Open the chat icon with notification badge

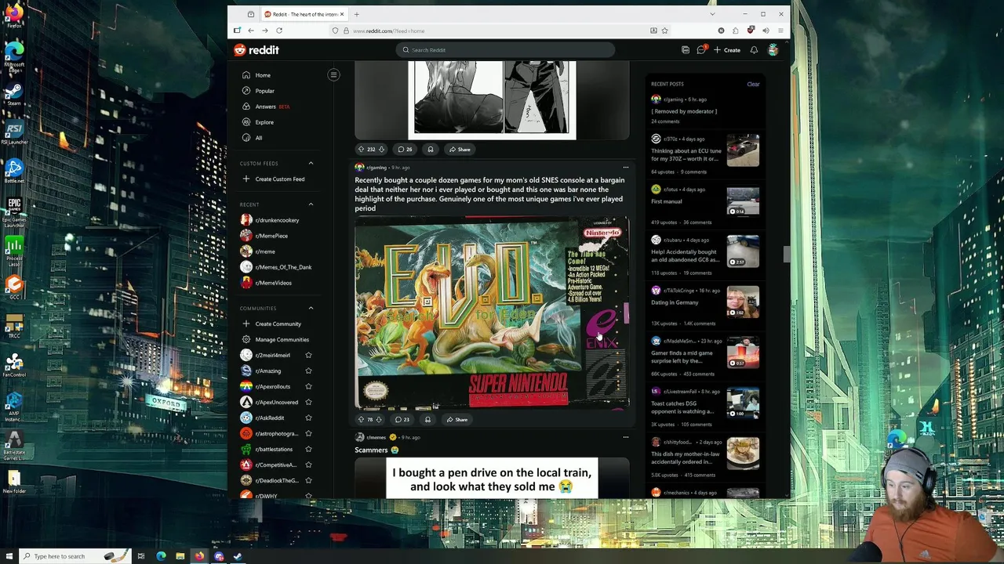click(x=702, y=50)
